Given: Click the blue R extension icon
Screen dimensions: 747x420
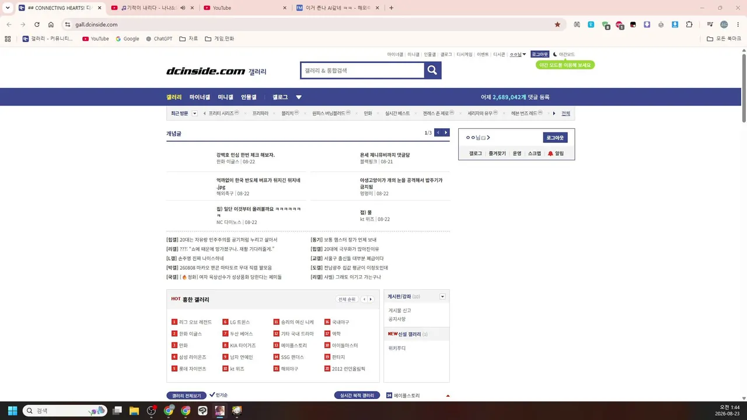Looking at the screenshot, I should (591, 24).
